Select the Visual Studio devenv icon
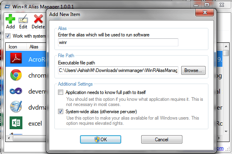This screenshot has height=154, width=232. [x=16, y=91]
